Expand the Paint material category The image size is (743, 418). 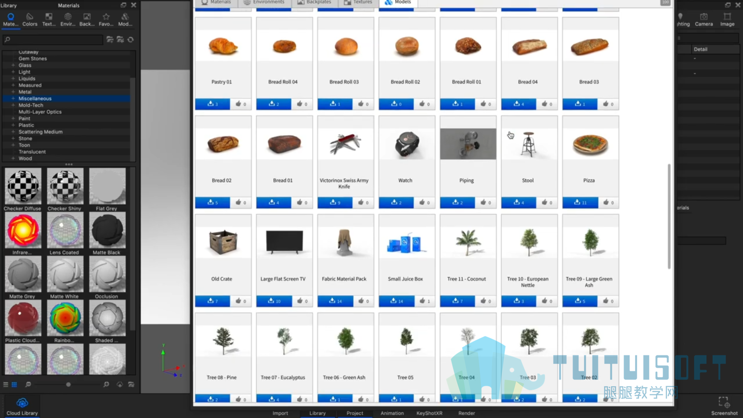click(x=13, y=118)
